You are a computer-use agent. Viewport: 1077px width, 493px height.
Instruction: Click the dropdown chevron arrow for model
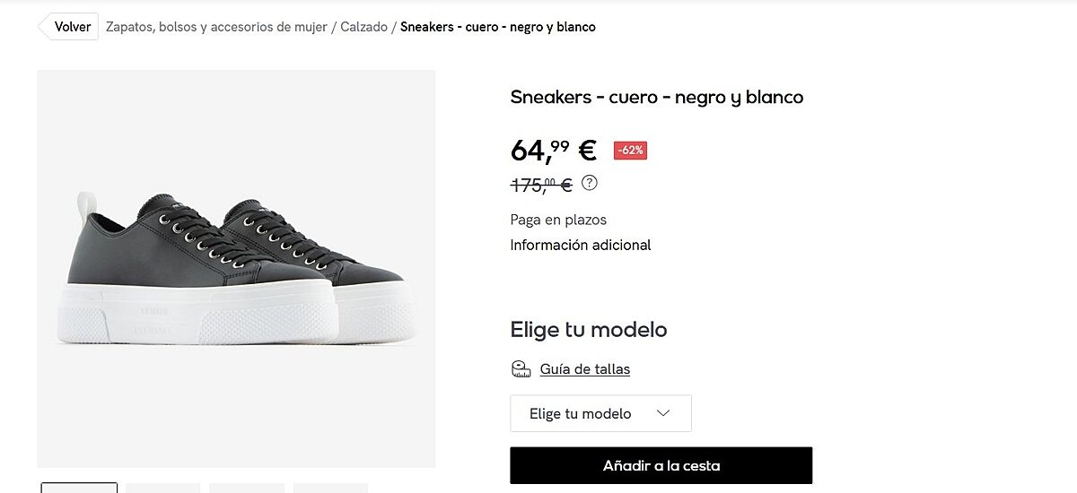tap(663, 413)
